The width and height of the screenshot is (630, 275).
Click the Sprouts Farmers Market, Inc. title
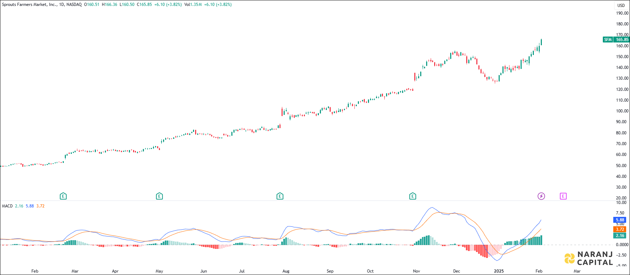coord(29,5)
